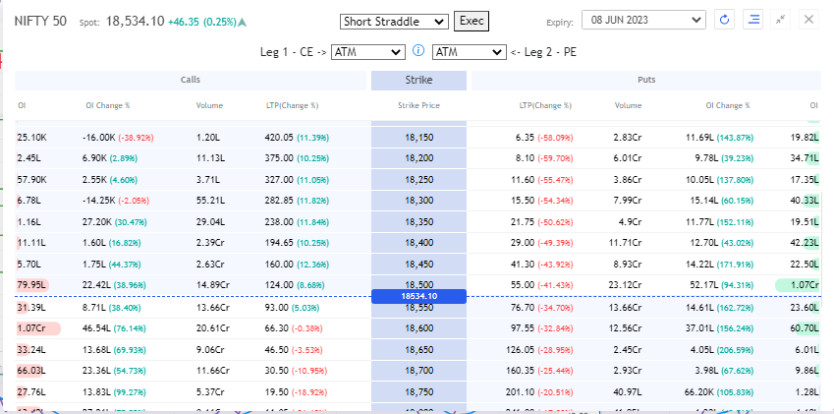Click call LTP 420.05 at strike 18,150
The image size is (834, 414).
(279, 138)
